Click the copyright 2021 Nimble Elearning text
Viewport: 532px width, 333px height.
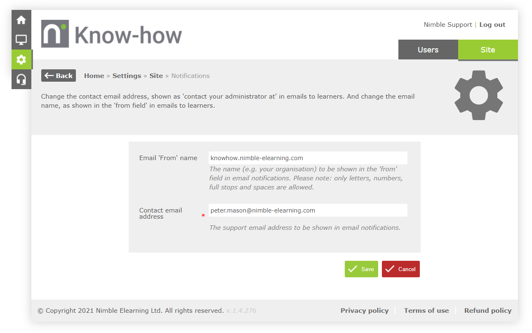[131, 311]
